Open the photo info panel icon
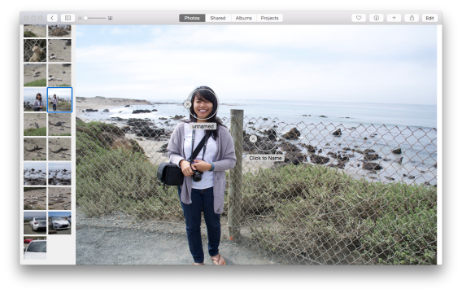 (377, 18)
